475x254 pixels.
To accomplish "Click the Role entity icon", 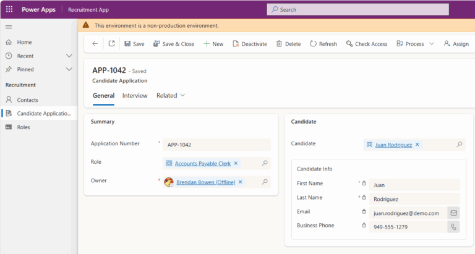I will 169,164.
